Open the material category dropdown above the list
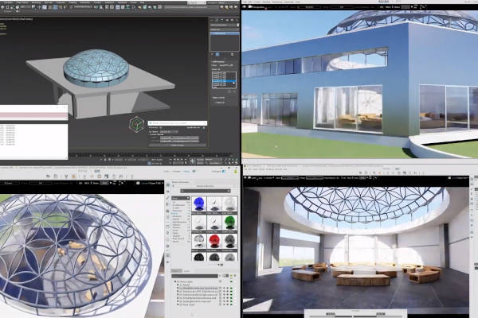This screenshot has width=478, height=318. [181, 198]
